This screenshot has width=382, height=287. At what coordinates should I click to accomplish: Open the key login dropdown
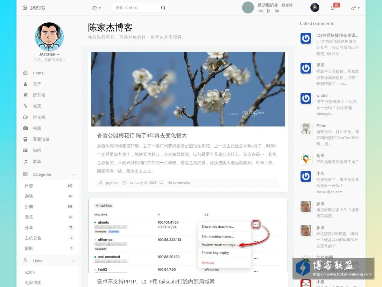(x=356, y=8)
